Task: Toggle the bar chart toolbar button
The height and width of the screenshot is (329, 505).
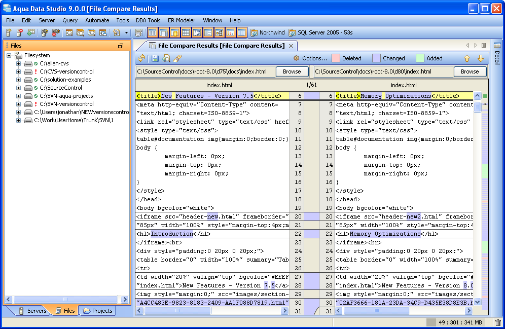Action: pos(230,32)
